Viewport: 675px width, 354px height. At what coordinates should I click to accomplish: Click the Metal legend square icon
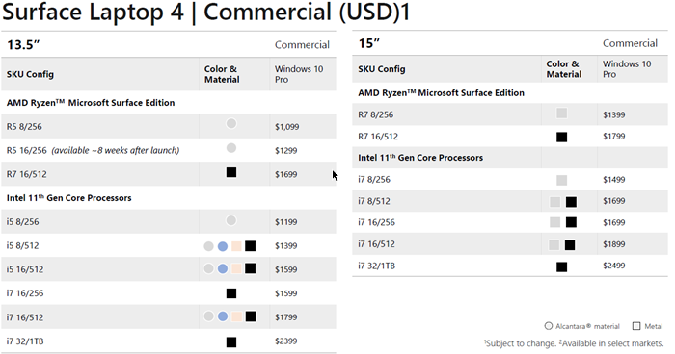tap(636, 326)
